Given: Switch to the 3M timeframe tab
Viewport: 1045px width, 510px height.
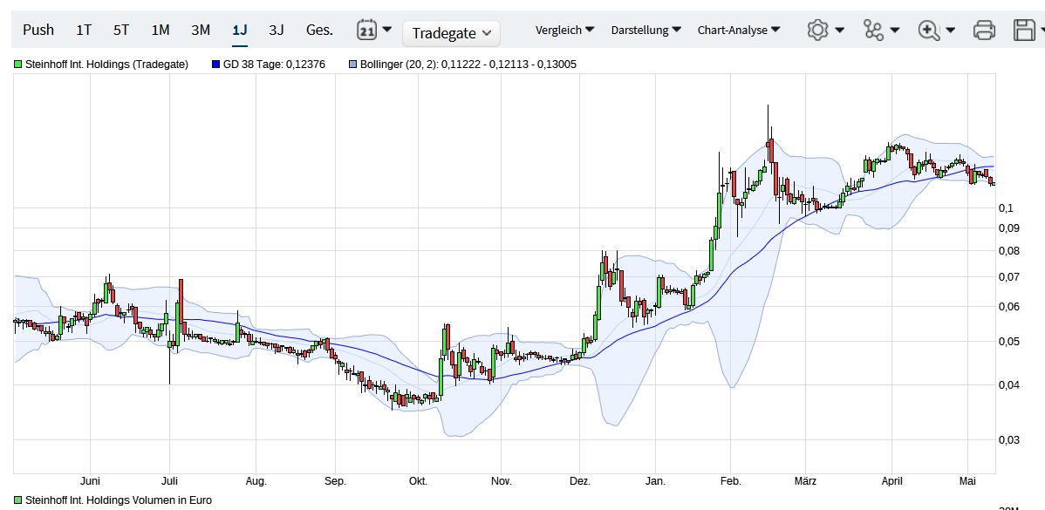Looking at the screenshot, I should 201,29.
